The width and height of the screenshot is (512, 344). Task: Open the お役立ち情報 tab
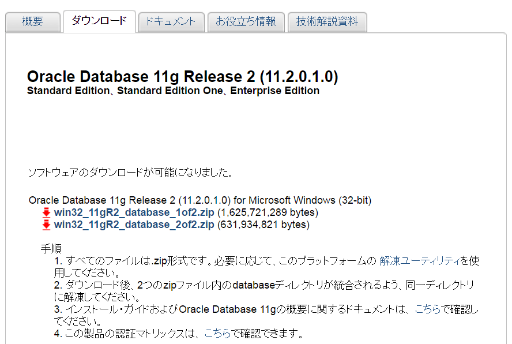246,22
